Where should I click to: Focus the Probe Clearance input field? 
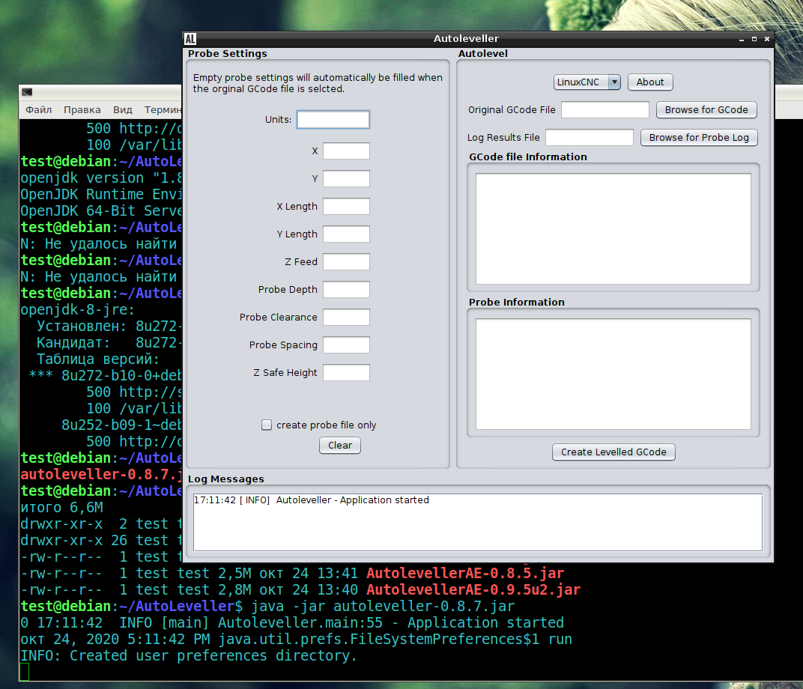click(346, 317)
